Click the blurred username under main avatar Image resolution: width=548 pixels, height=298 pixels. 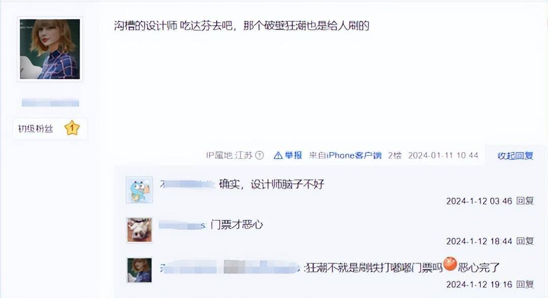click(50, 102)
